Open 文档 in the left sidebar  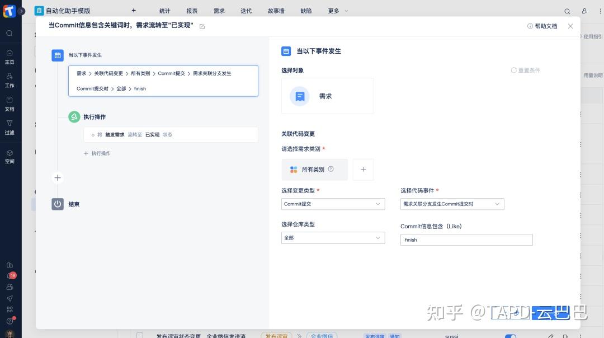coord(9,105)
